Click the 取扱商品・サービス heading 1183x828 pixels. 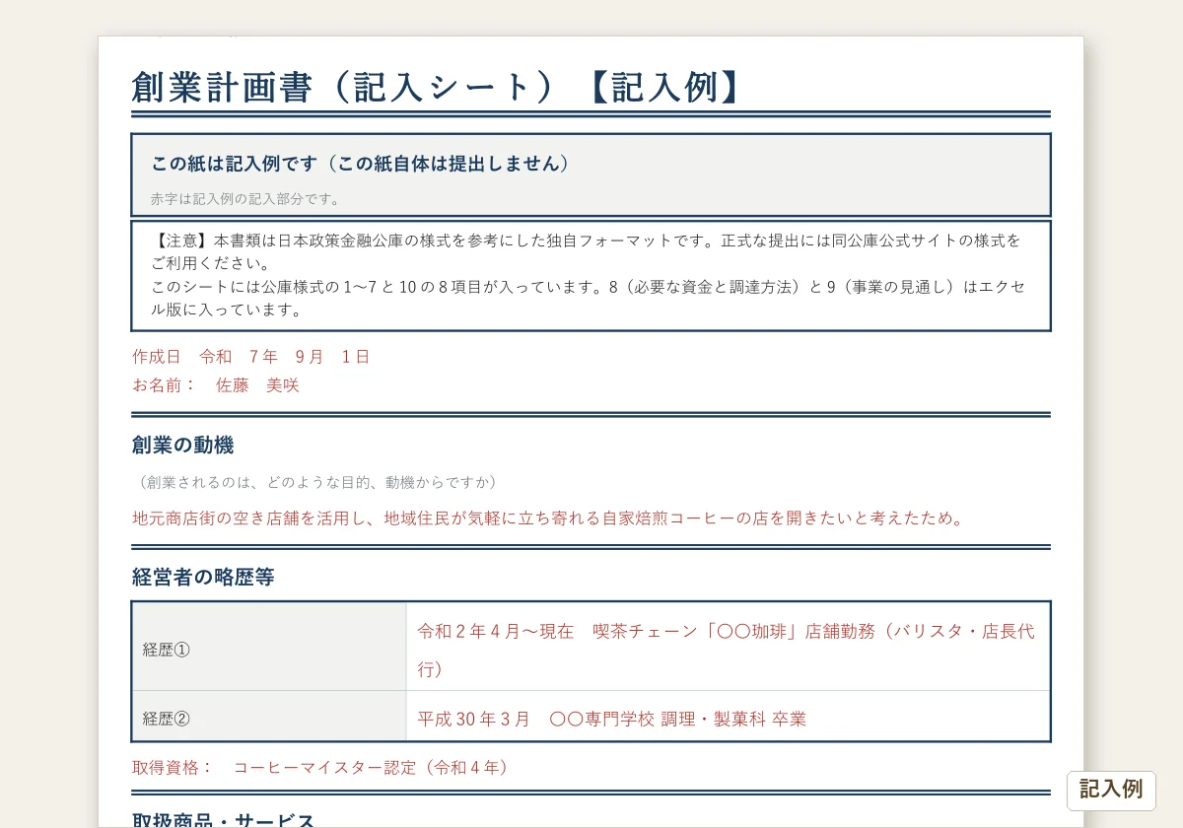(224, 819)
